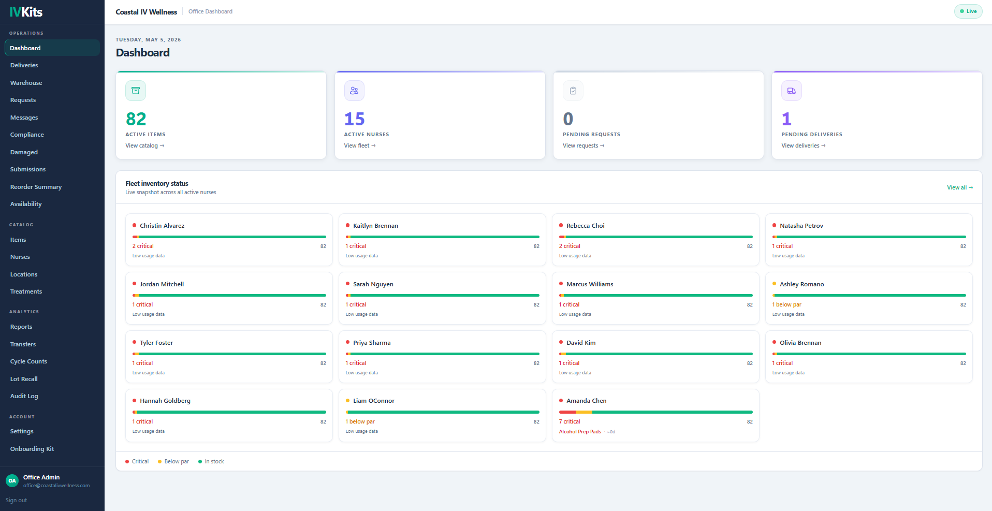Viewport: 992px width, 511px height.
Task: Click Amanda Chen's inventory progress bar
Action: (x=655, y=412)
